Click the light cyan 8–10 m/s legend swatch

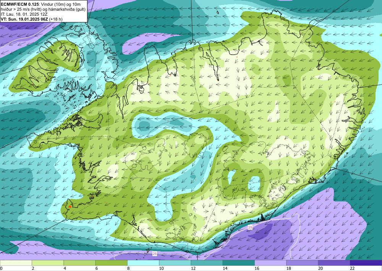[x=143, y=263]
